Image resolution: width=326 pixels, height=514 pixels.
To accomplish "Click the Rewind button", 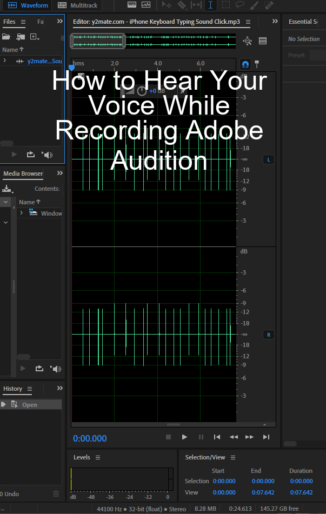I will click(x=234, y=437).
